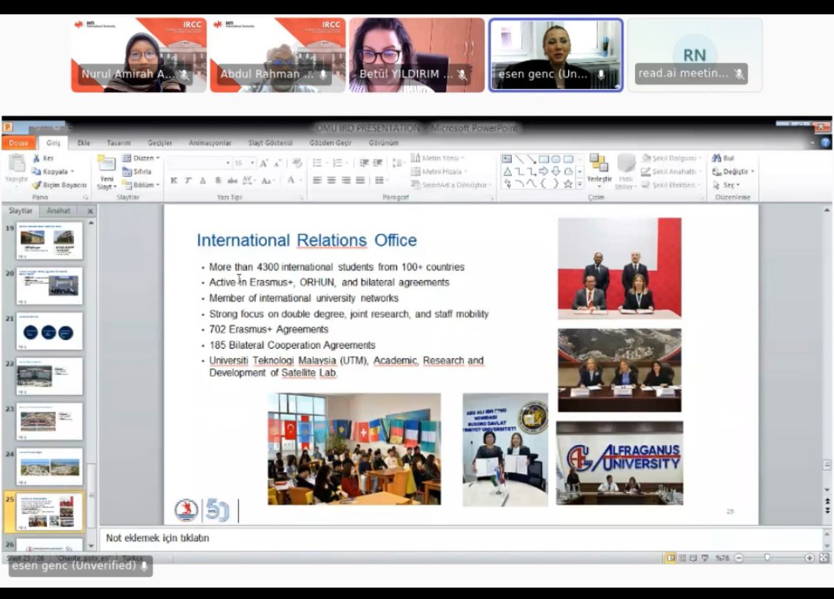Open the Şekil Anahattı shape outline dropdown
Image resolution: width=834 pixels, height=599 pixels.
(x=671, y=171)
